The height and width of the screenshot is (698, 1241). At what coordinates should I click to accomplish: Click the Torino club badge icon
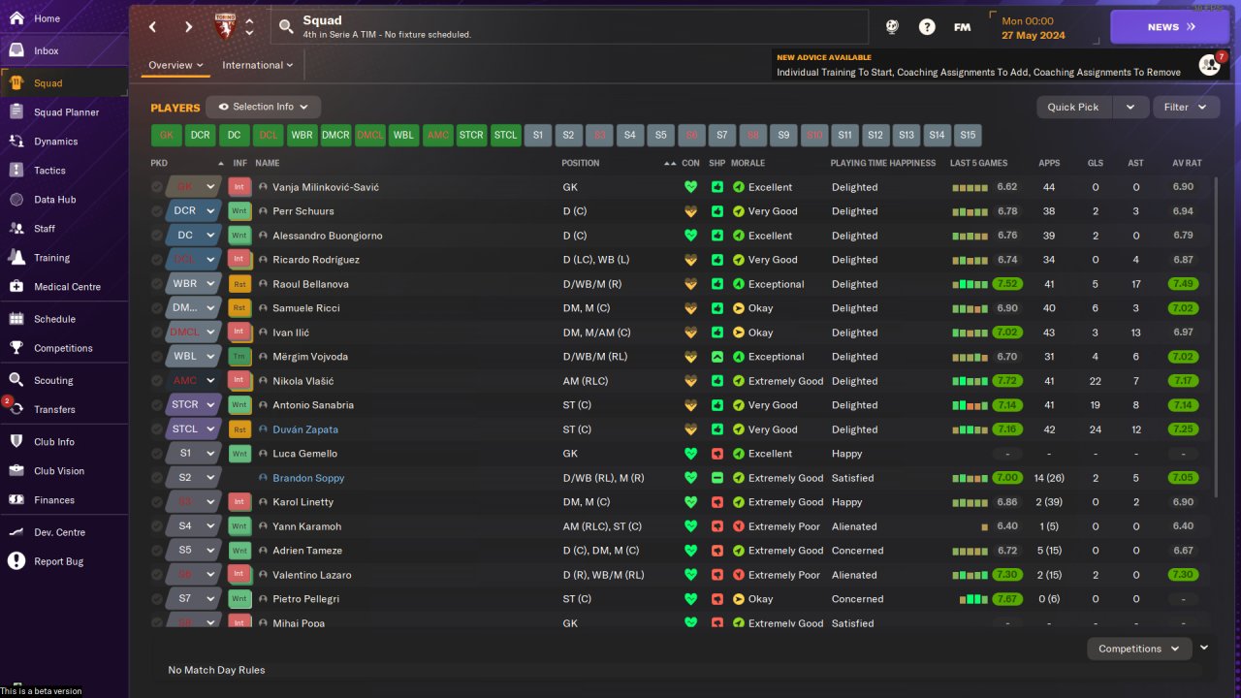coord(225,27)
